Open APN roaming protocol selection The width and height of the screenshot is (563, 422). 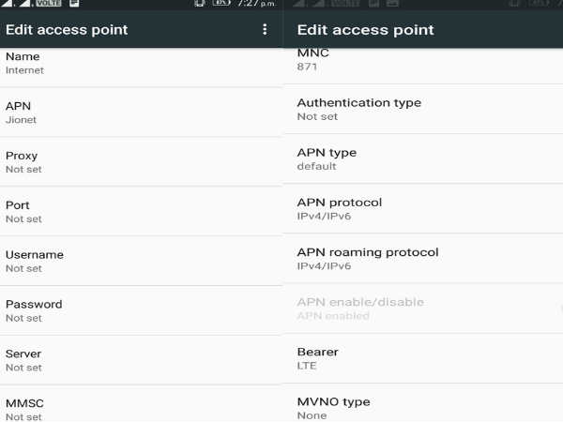point(423,259)
